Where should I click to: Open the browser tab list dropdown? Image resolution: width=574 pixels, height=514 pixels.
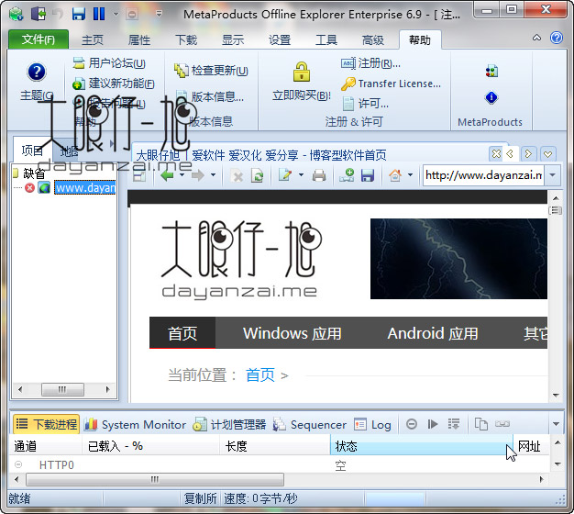click(x=547, y=154)
